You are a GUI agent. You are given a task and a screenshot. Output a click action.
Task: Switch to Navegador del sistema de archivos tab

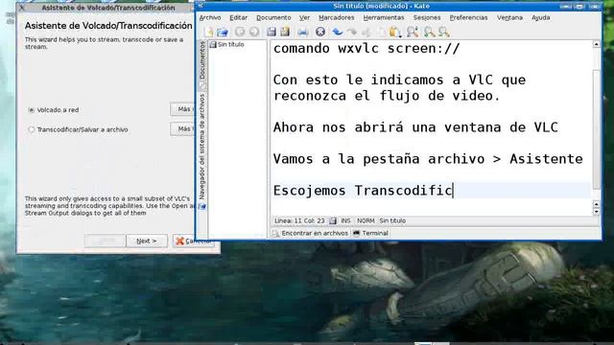click(x=202, y=150)
